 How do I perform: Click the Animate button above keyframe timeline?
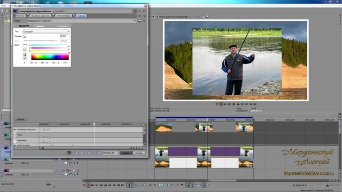point(20,119)
